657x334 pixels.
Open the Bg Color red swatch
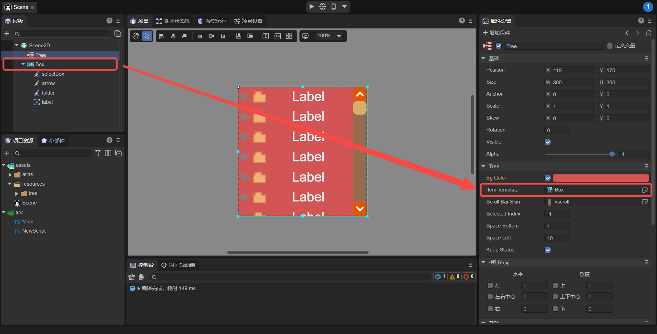(601, 178)
